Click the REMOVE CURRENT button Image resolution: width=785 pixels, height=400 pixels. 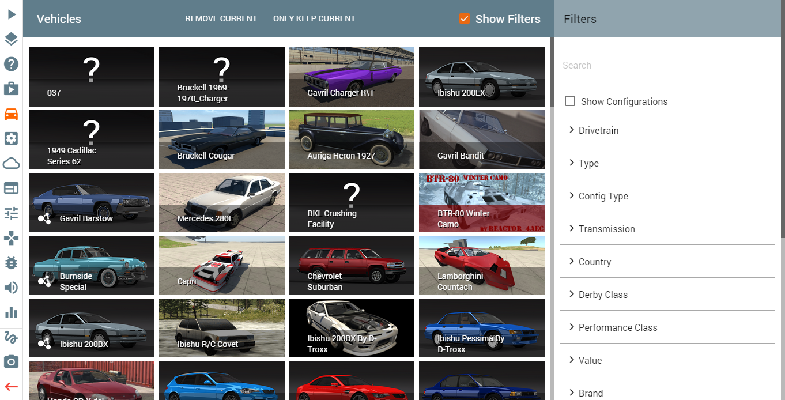(x=221, y=18)
